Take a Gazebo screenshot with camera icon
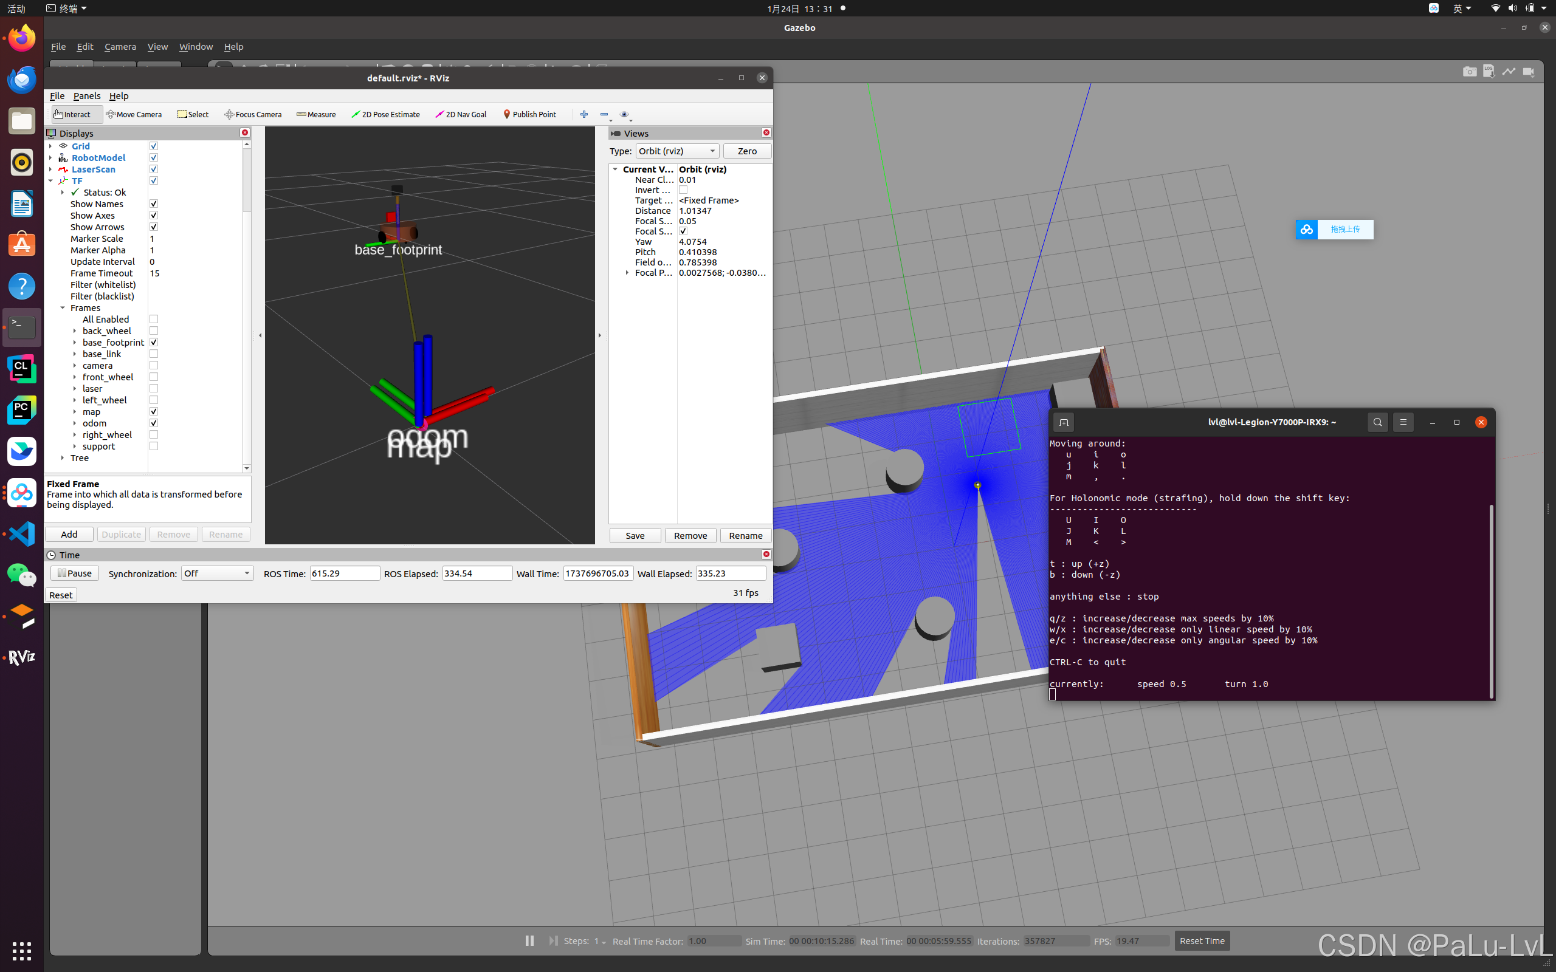Image resolution: width=1556 pixels, height=972 pixels. [x=1469, y=71]
